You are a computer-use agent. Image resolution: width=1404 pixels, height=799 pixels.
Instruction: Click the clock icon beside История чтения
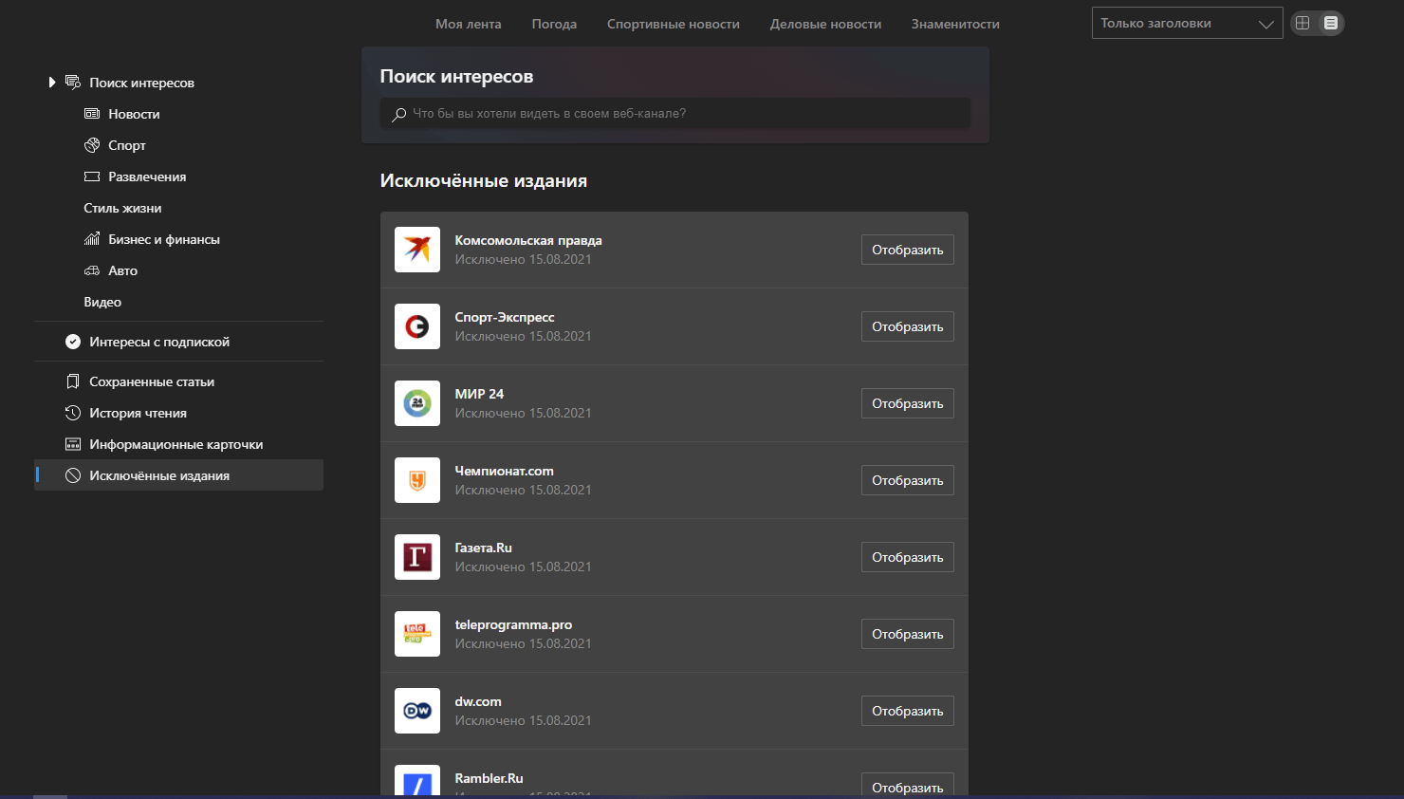pyautogui.click(x=73, y=413)
